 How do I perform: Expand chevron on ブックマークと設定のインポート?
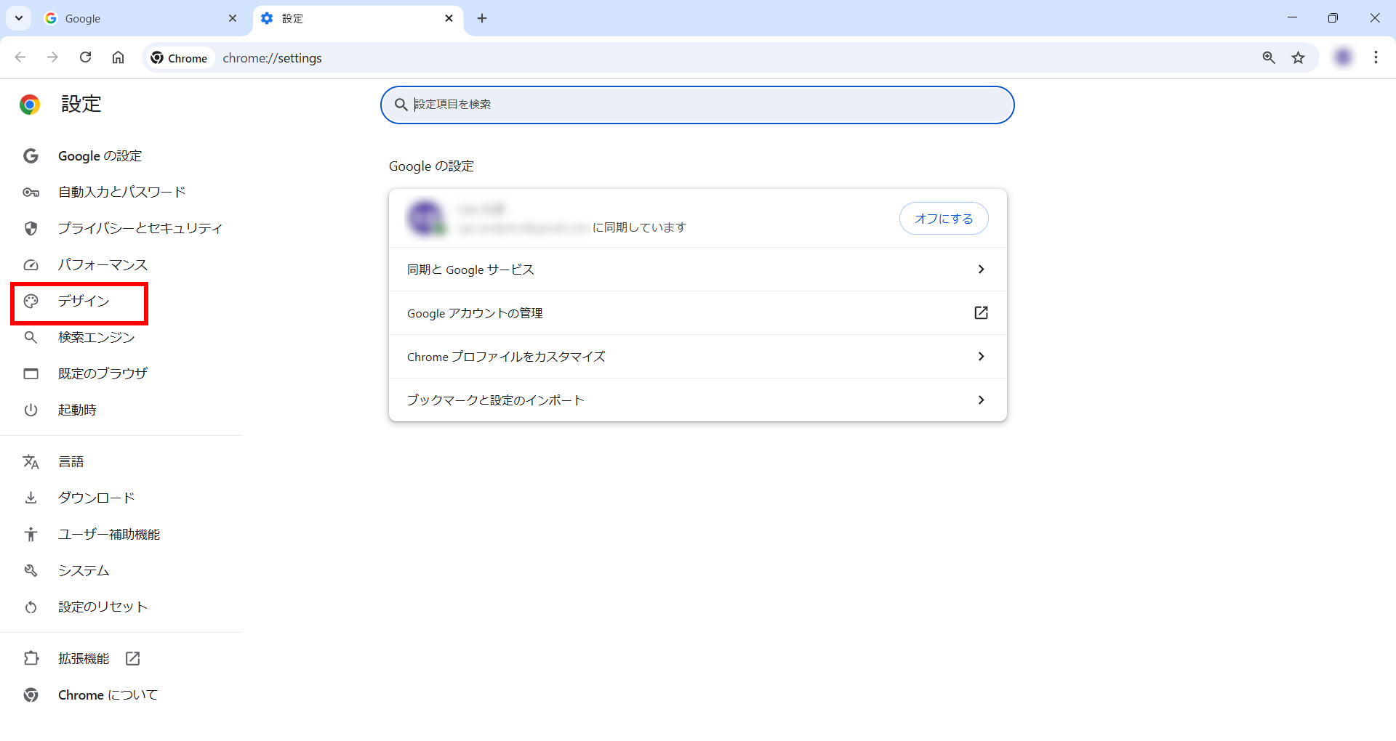pos(981,400)
